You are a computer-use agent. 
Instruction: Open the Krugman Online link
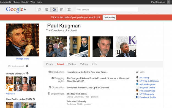click(147, 87)
